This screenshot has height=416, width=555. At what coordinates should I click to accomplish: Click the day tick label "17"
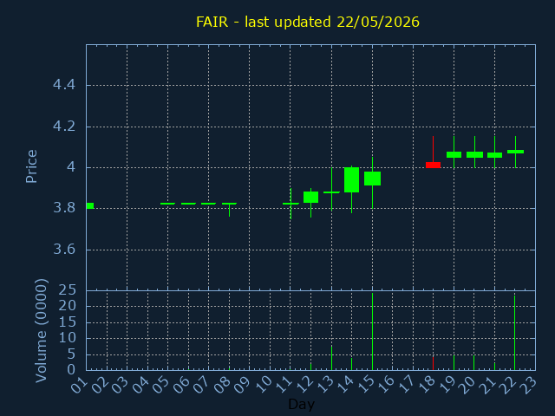tap(407, 385)
